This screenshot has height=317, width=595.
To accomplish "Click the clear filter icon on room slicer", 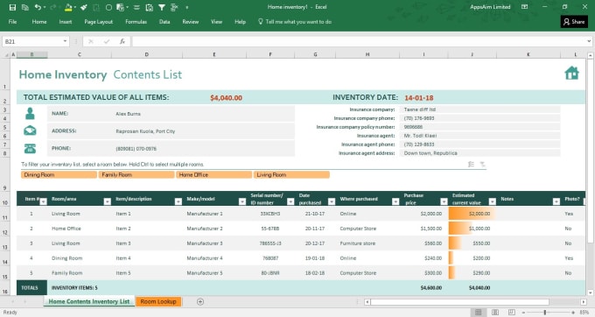I will pyautogui.click(x=482, y=165).
